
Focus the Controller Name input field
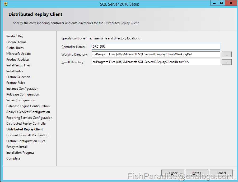pyautogui.click(x=156, y=47)
